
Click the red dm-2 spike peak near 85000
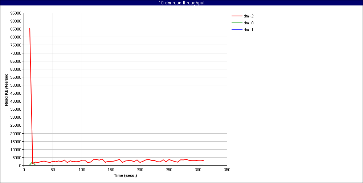point(30,29)
